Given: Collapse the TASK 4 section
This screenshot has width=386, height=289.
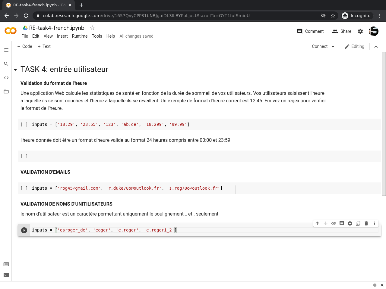Looking at the screenshot, I should [15, 70].
